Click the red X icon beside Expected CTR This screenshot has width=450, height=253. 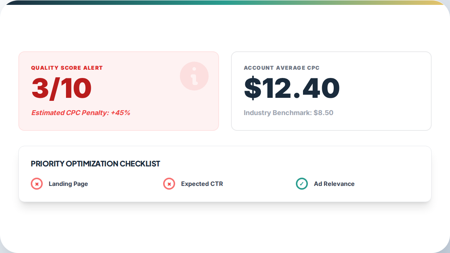pos(169,184)
